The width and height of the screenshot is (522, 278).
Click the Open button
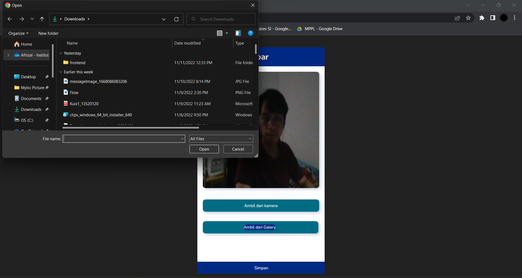pyautogui.click(x=204, y=149)
